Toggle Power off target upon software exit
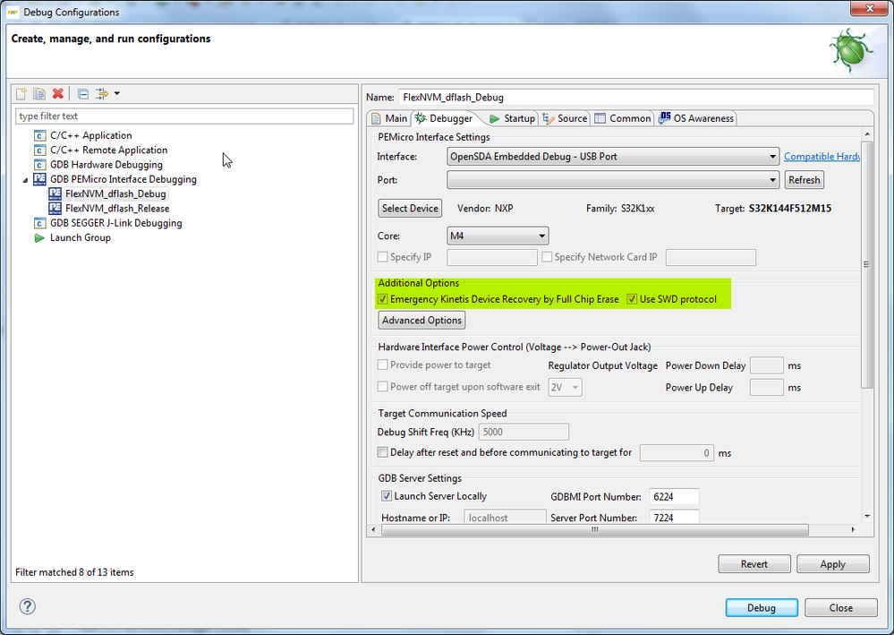The height and width of the screenshot is (635, 894). tap(383, 386)
